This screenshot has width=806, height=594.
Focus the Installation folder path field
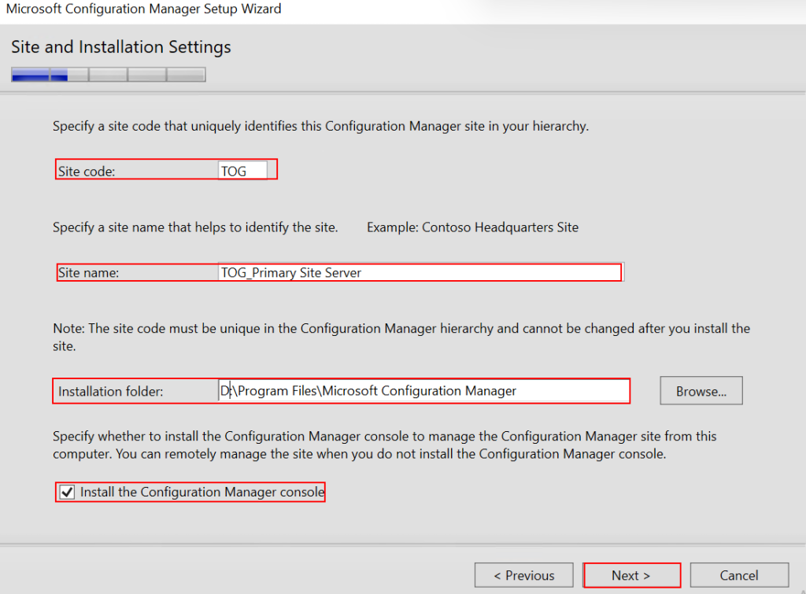click(423, 391)
